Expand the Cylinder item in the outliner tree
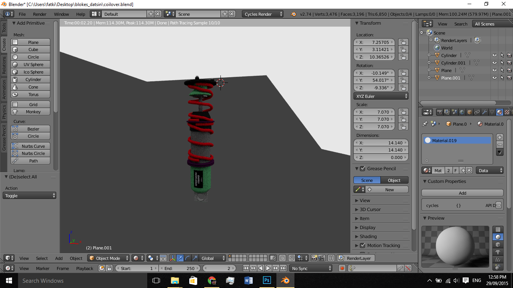Image resolution: width=513 pixels, height=288 pixels. pyautogui.click(x=429, y=55)
